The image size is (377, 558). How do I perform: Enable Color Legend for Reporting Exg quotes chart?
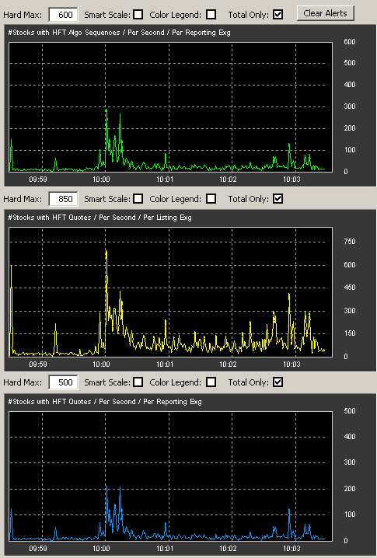(x=211, y=382)
